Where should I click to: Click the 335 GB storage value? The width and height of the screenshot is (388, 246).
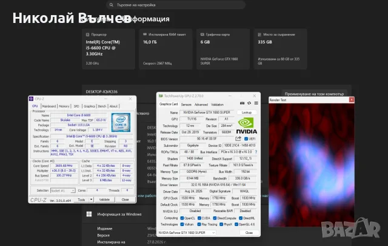click(x=265, y=42)
